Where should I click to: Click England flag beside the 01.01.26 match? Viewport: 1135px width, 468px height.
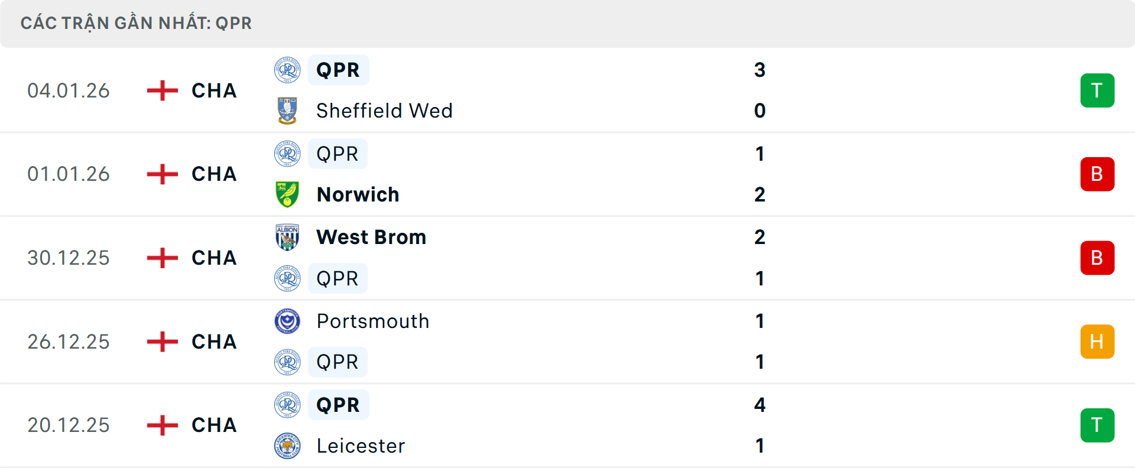(162, 174)
